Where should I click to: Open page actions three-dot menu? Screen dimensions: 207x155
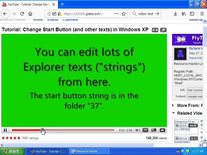click(116, 14)
